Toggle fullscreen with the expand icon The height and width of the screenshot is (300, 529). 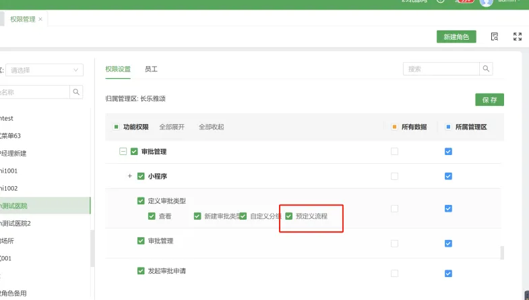(517, 36)
